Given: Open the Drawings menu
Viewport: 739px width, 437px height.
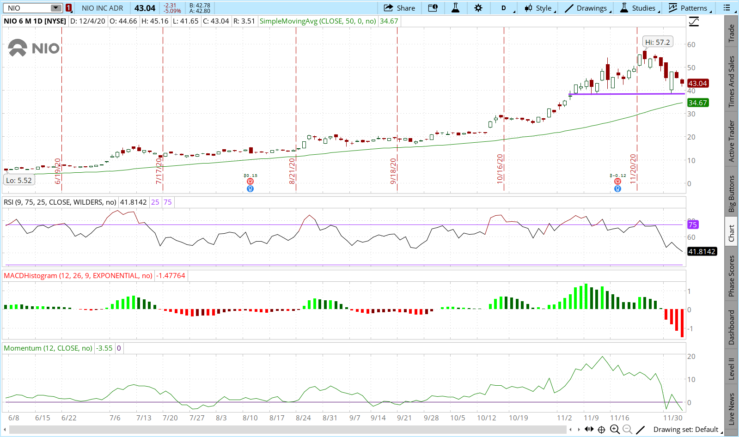Looking at the screenshot, I should click(x=587, y=8).
